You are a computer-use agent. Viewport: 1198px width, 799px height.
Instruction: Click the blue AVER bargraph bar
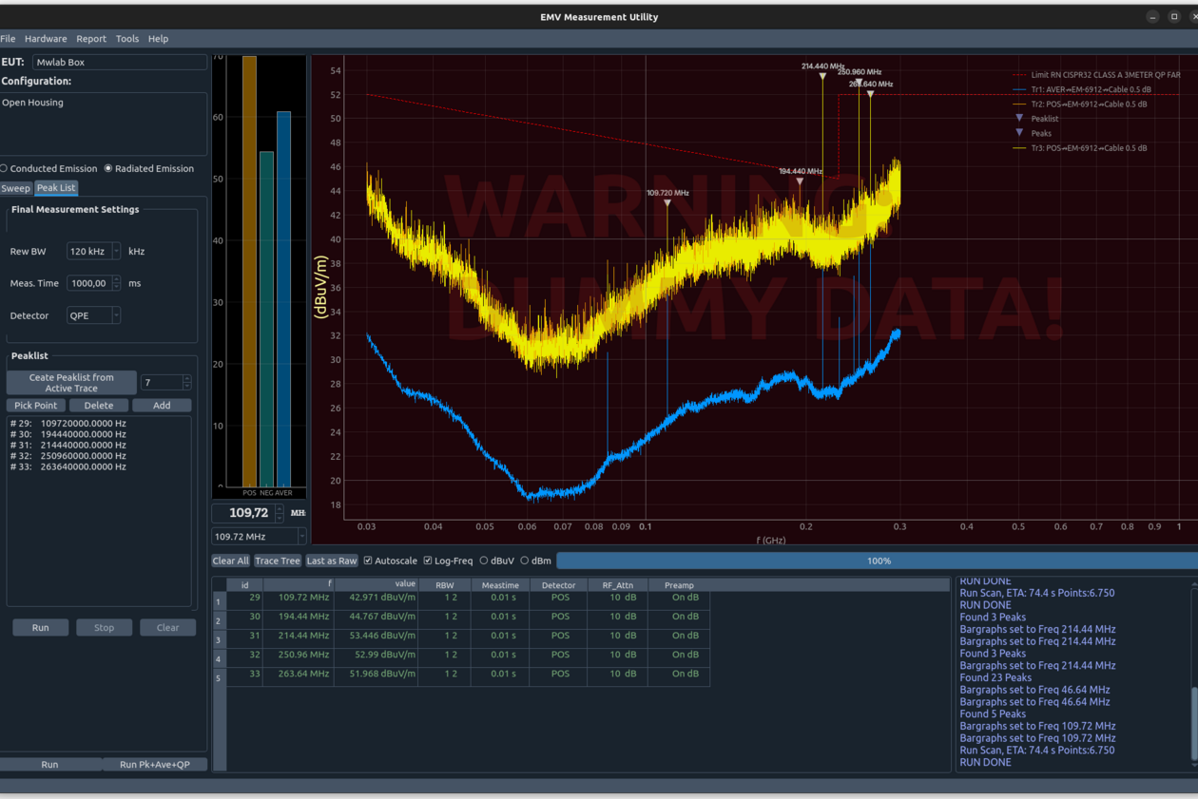click(x=283, y=298)
